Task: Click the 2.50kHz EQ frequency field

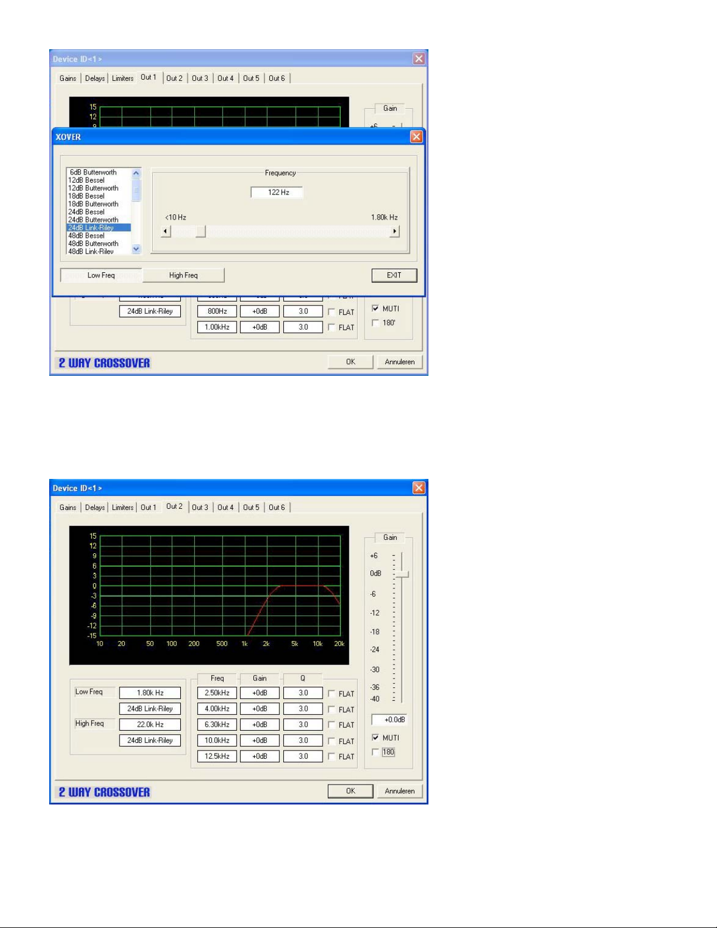Action: pyautogui.click(x=217, y=693)
